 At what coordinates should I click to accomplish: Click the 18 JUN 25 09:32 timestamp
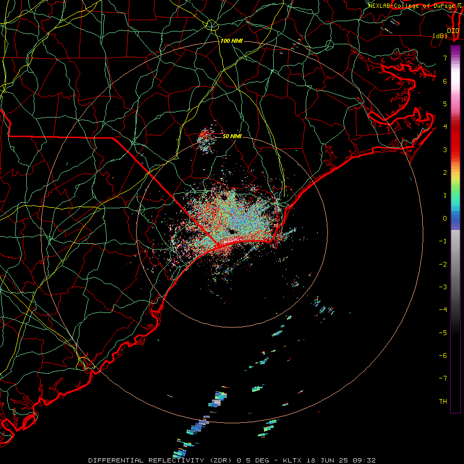(x=340, y=460)
